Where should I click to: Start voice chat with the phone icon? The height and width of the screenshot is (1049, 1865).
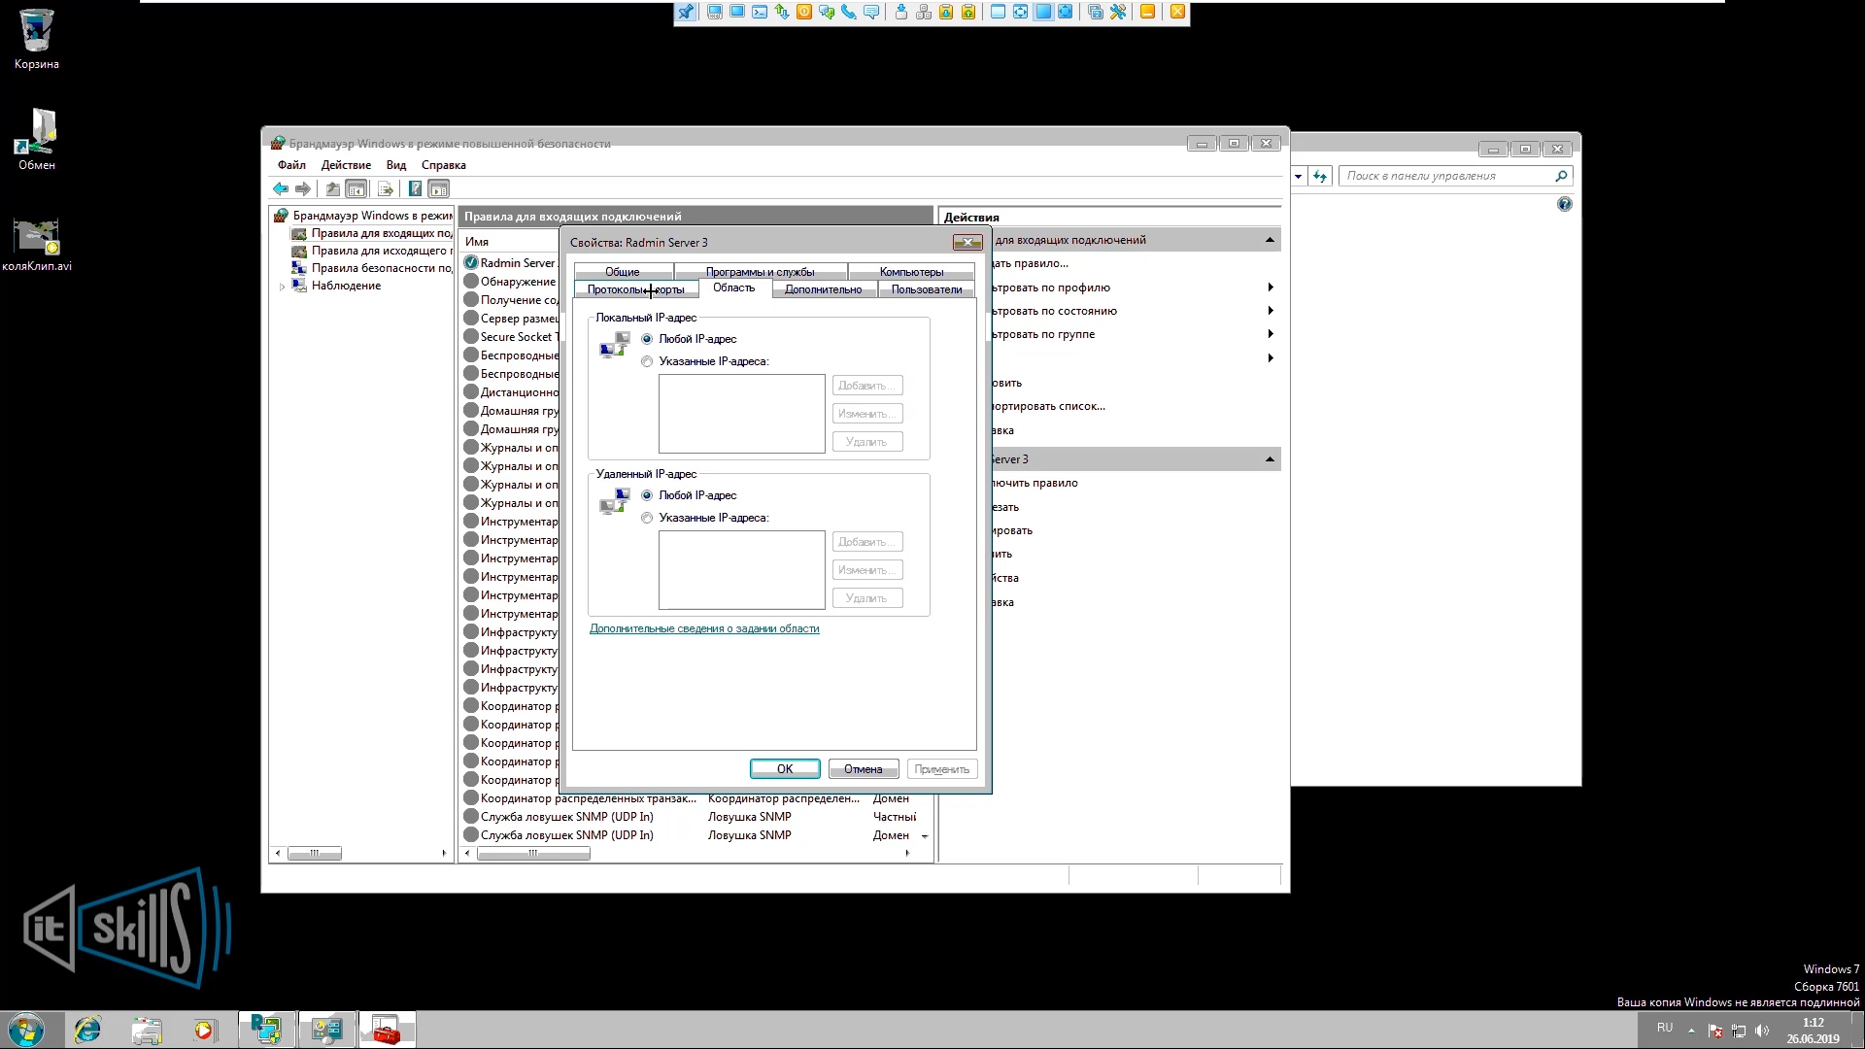(849, 13)
